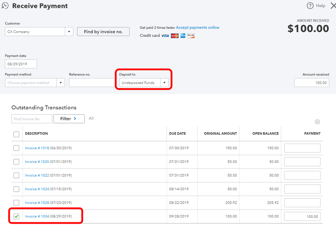
Task: Check the Invoice # 1020 checkbox
Action: 16,162
